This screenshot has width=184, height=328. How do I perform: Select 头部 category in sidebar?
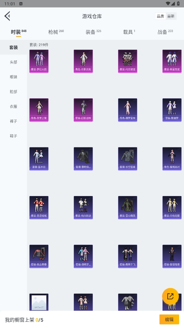coord(14,62)
